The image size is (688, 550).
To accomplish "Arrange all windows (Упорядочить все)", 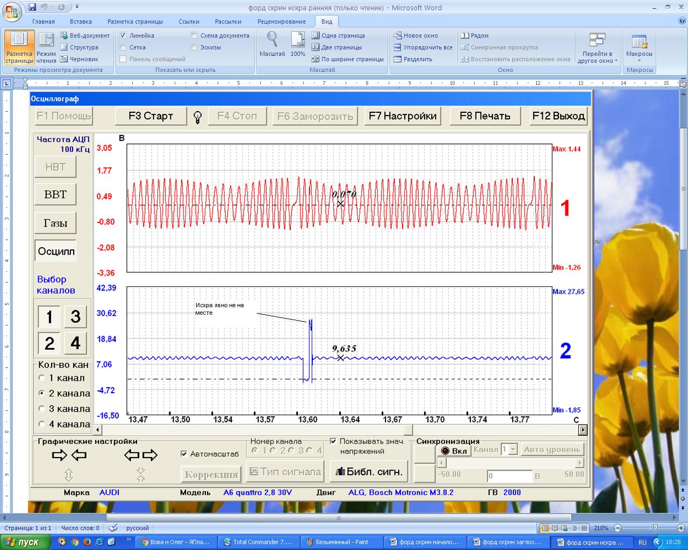I will click(423, 47).
